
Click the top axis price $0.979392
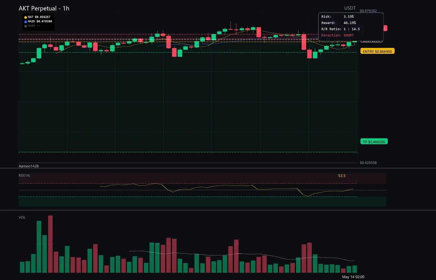click(x=368, y=11)
